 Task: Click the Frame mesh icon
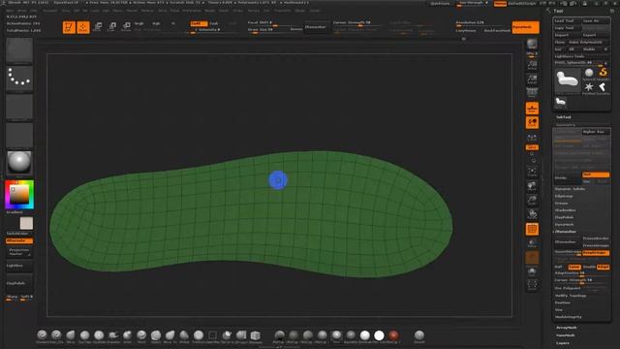pyautogui.click(x=532, y=173)
